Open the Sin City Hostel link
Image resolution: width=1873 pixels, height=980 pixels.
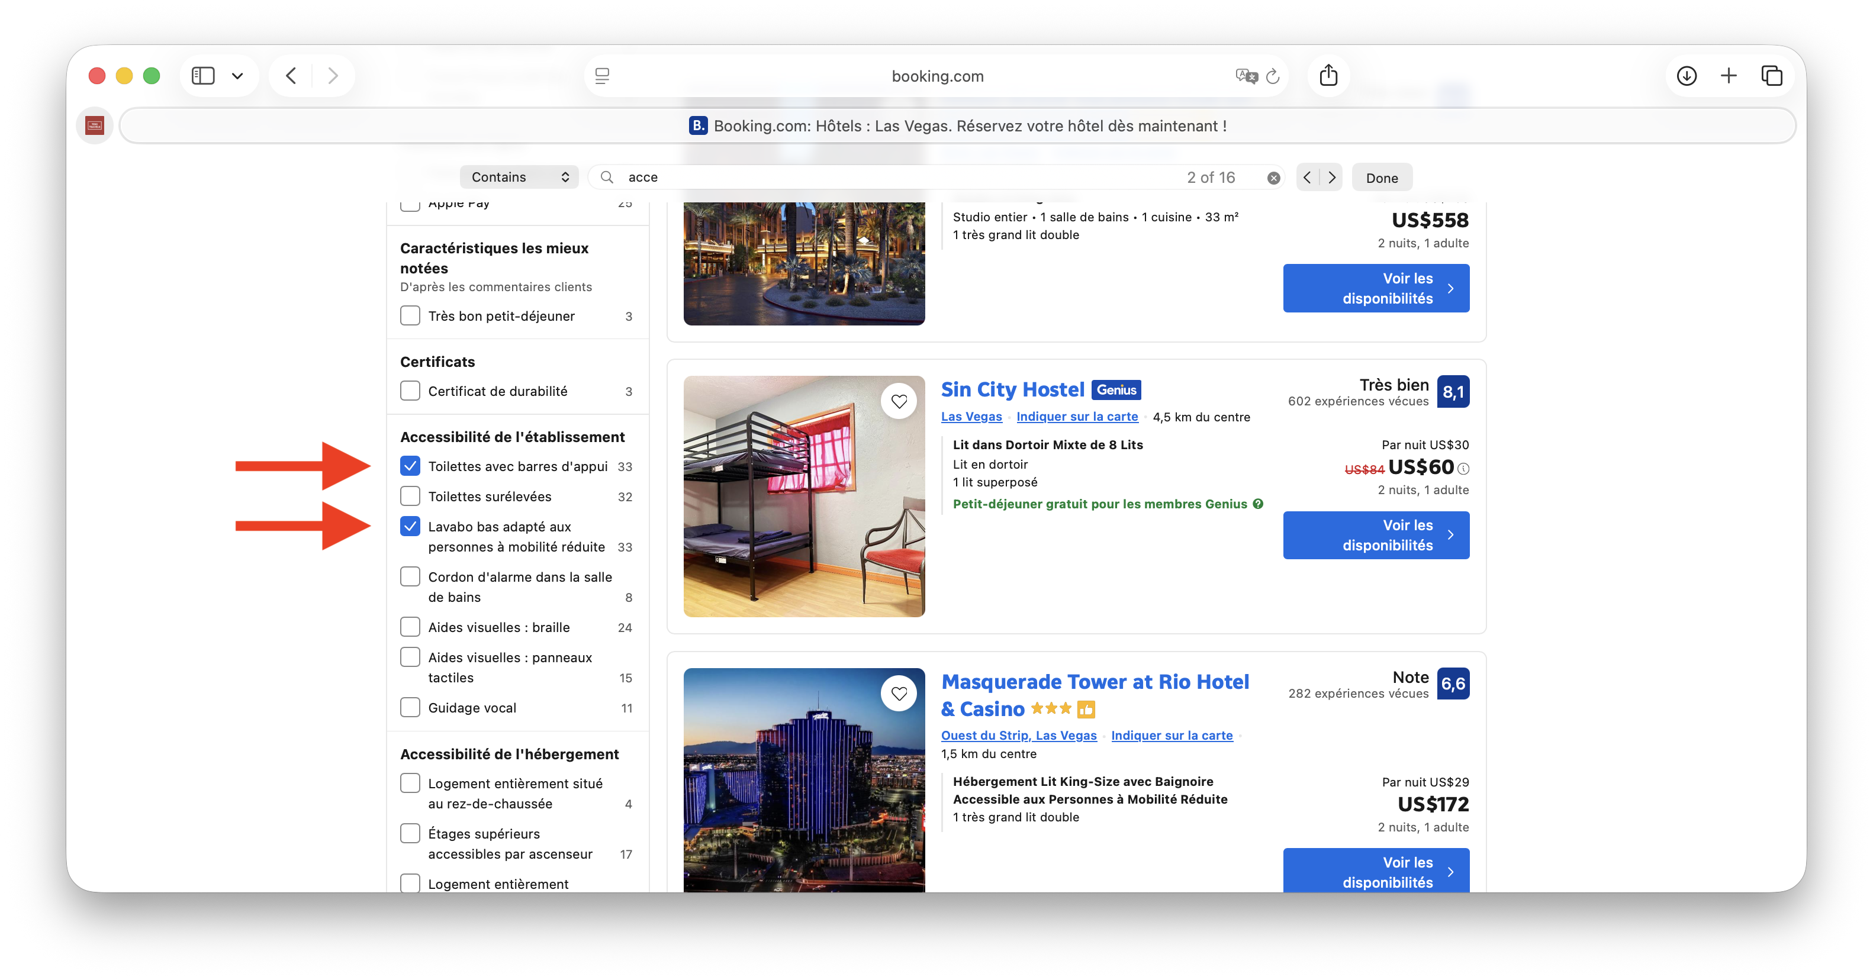tap(1012, 389)
